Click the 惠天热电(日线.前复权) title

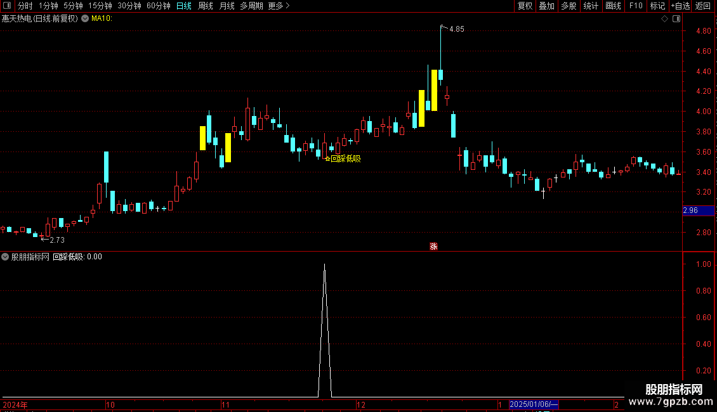40,19
